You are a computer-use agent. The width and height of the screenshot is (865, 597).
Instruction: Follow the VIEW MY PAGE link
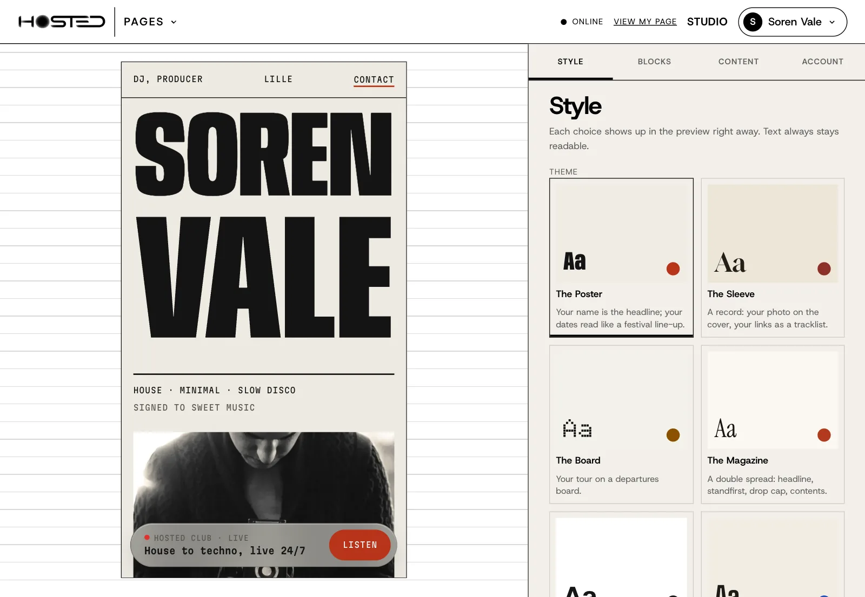[645, 22]
